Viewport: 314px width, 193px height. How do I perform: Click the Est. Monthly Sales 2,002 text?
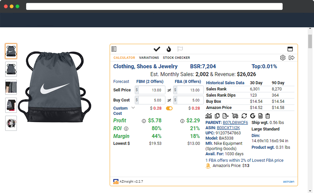pos(180,74)
